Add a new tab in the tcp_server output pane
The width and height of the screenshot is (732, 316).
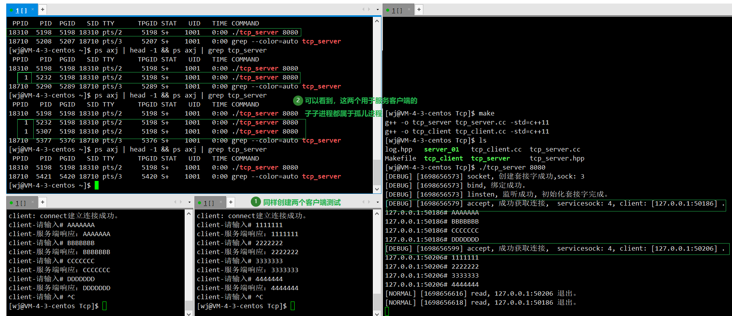click(419, 9)
